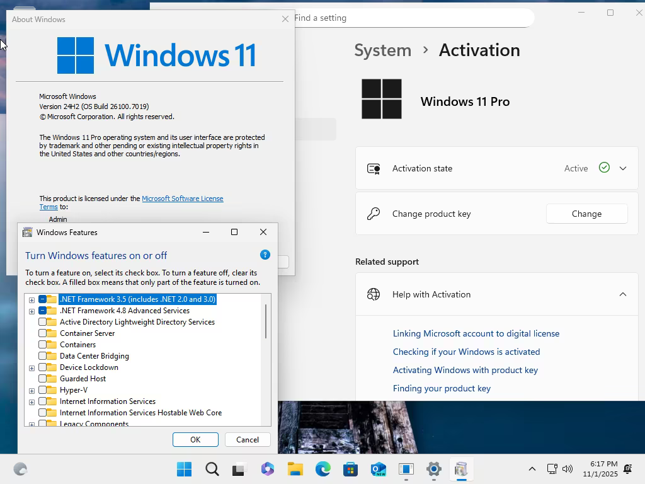The image size is (645, 484).
Task: Expand Internet Information Services node
Action: point(31,402)
